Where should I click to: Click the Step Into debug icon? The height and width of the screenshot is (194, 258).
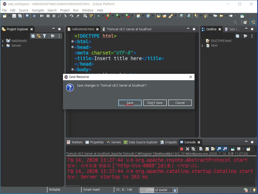(66, 16)
